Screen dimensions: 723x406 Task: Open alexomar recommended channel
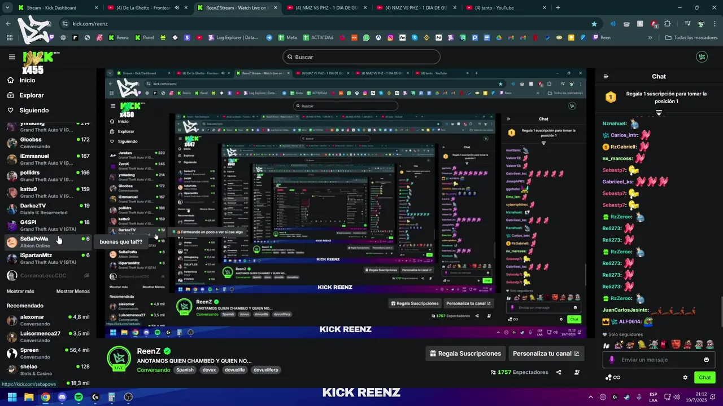tap(47, 320)
